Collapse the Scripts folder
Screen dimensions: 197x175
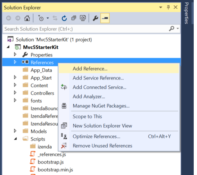16,139
